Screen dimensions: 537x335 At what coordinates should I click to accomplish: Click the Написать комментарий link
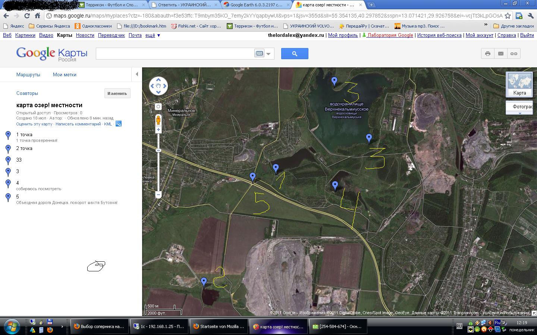click(78, 124)
